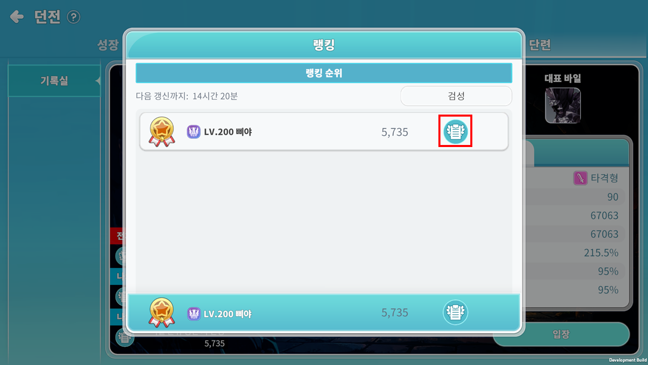Click the 5,735 score in top row
648x365 pixels.
click(x=395, y=132)
